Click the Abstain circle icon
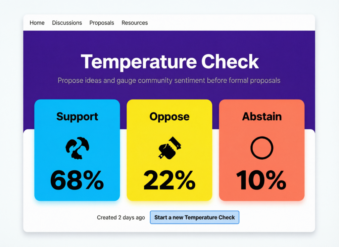 click(262, 148)
